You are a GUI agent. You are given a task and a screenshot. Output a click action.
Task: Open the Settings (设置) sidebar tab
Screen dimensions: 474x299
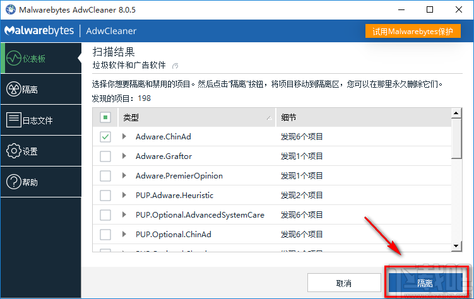[x=41, y=151]
